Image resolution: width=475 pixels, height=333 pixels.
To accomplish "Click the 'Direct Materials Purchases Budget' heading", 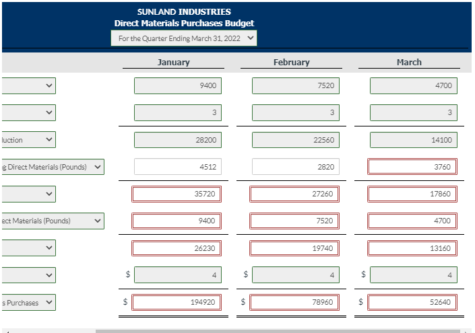I will click(x=184, y=23).
